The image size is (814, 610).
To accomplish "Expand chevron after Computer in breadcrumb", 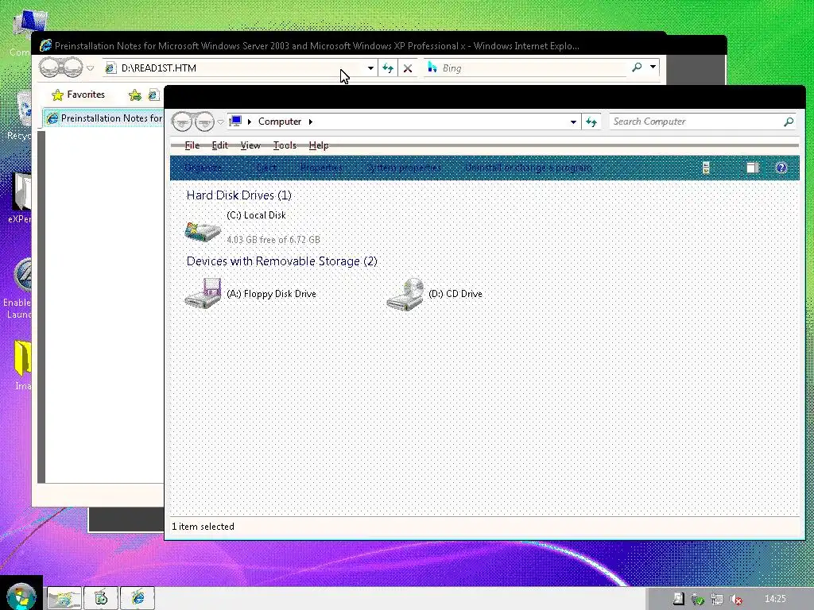I will (311, 122).
